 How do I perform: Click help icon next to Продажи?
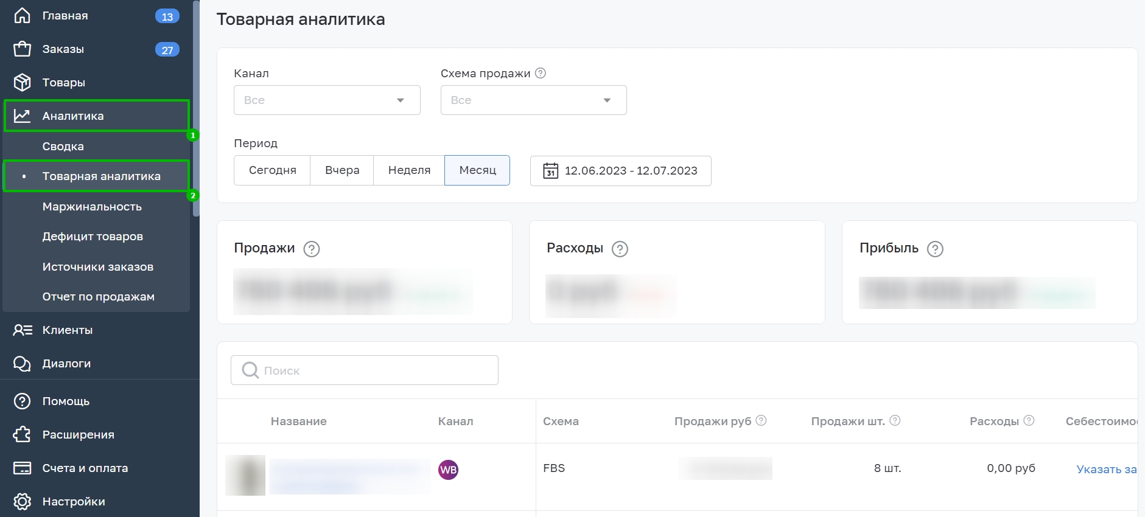[x=312, y=249]
